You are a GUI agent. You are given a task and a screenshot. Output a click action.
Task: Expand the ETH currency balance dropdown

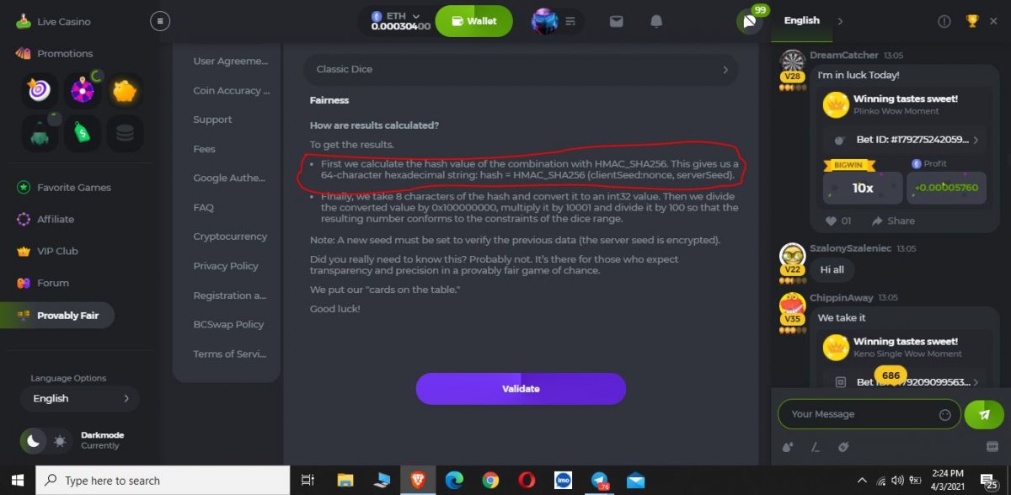[398, 21]
